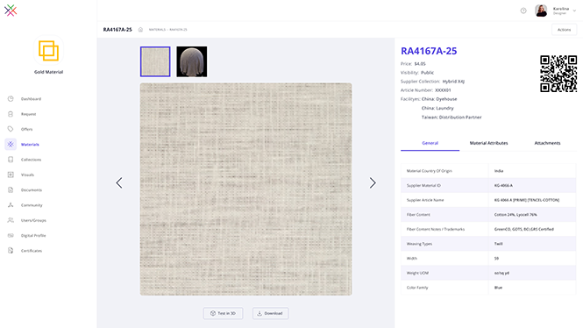Go to the Offers tag icon

pos(11,129)
